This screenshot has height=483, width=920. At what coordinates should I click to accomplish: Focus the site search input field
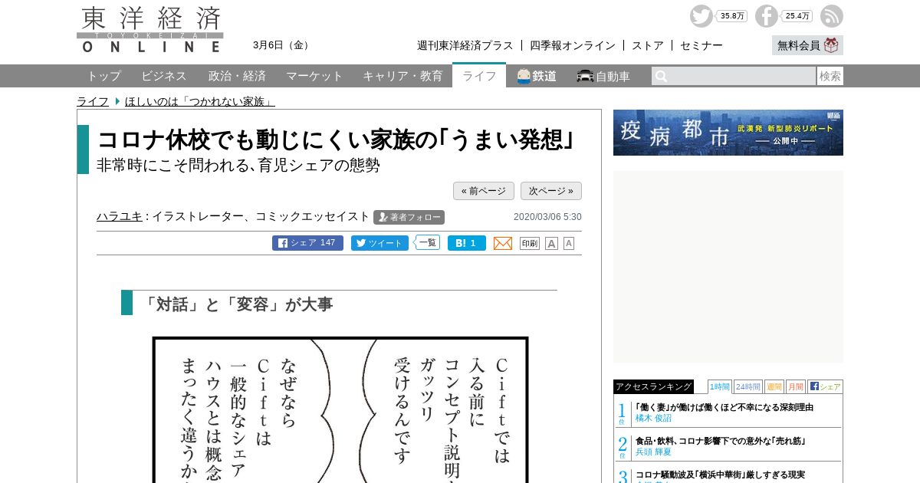[734, 76]
